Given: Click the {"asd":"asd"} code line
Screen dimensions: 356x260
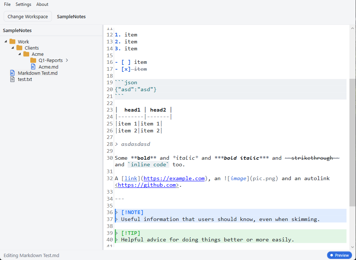Looking at the screenshot, I should coord(136,89).
